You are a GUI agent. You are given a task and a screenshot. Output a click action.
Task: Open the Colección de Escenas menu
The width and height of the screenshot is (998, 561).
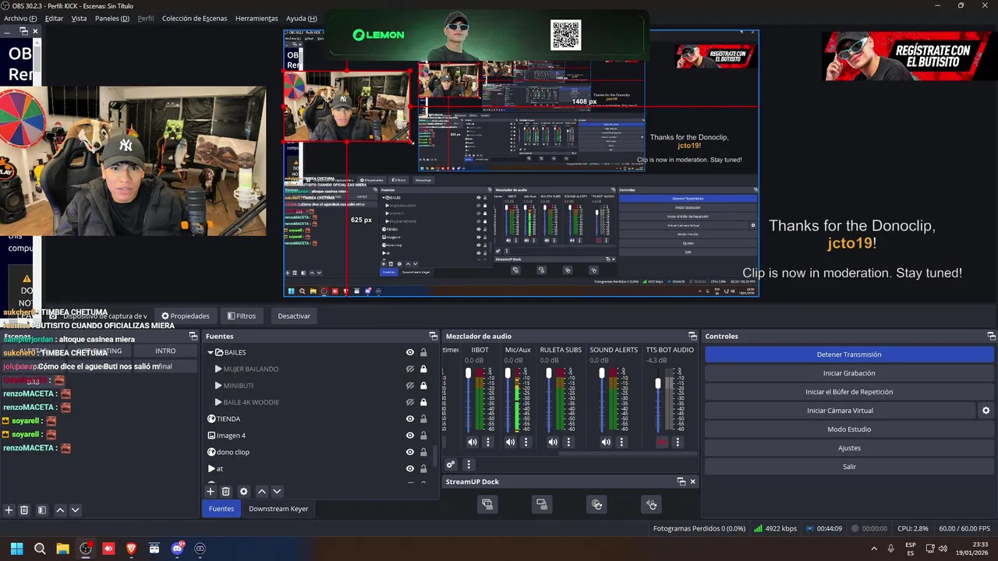(x=194, y=18)
